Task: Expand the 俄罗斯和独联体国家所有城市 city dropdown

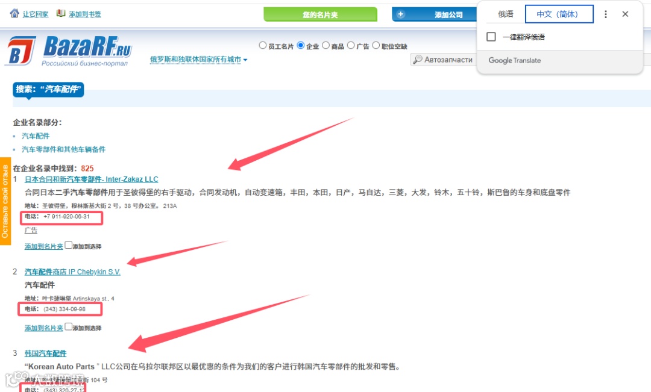Action: (x=198, y=60)
